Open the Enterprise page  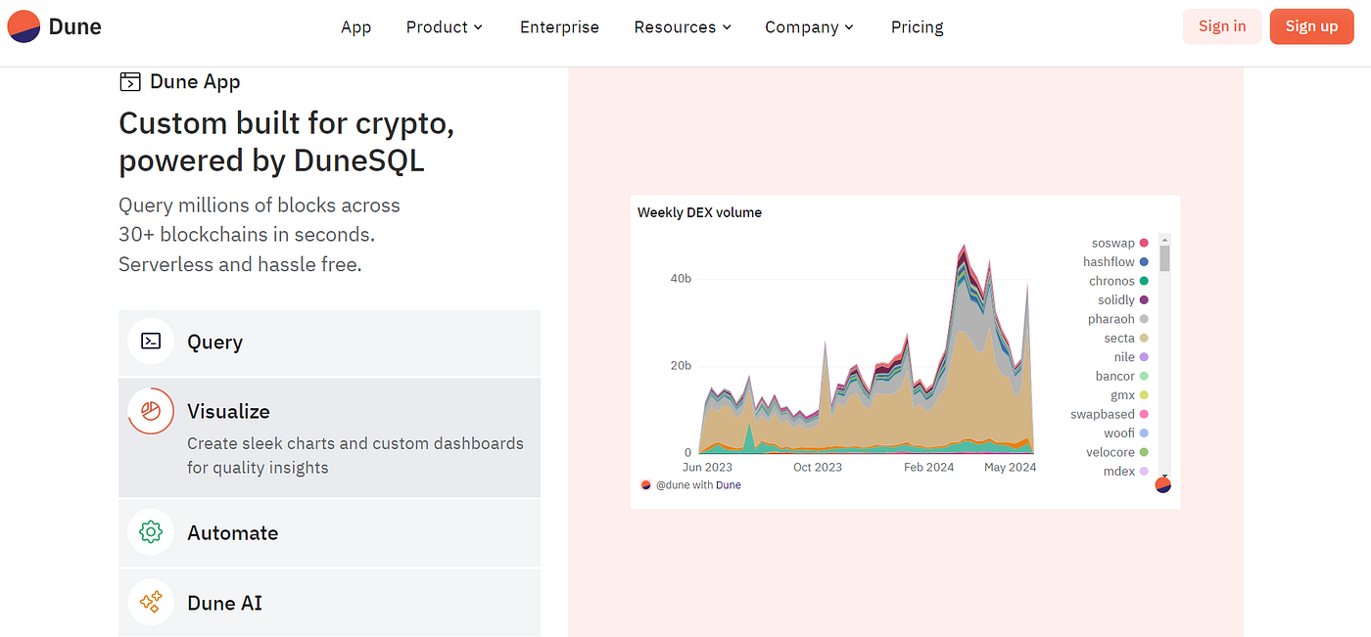tap(559, 27)
